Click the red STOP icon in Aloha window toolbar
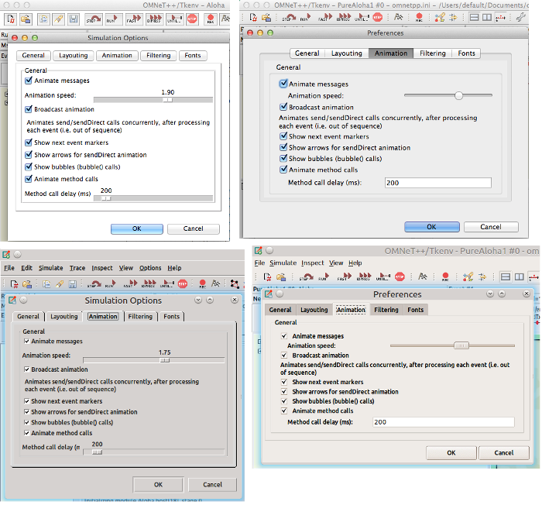Viewport: 542px width, 505px height. pos(192,19)
